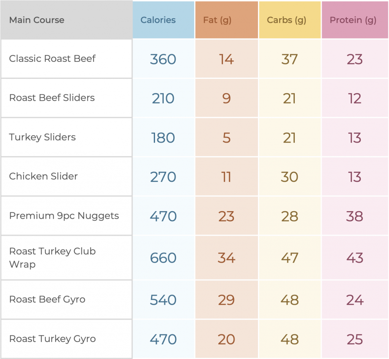Click the protein value 43 cell
Viewport: 389px width, 359px height.
(355, 258)
